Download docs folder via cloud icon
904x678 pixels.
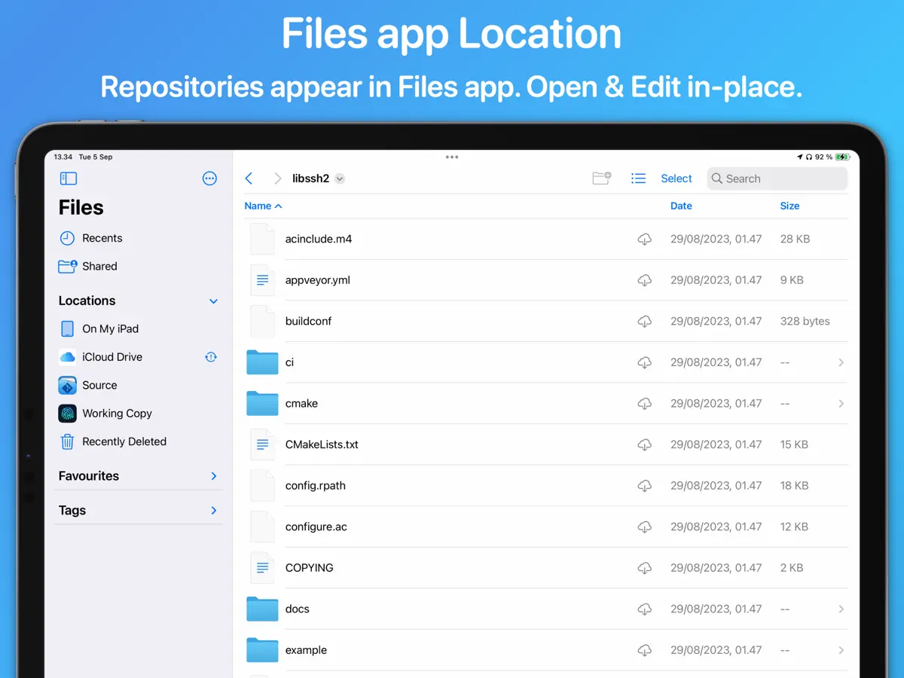pyautogui.click(x=645, y=609)
